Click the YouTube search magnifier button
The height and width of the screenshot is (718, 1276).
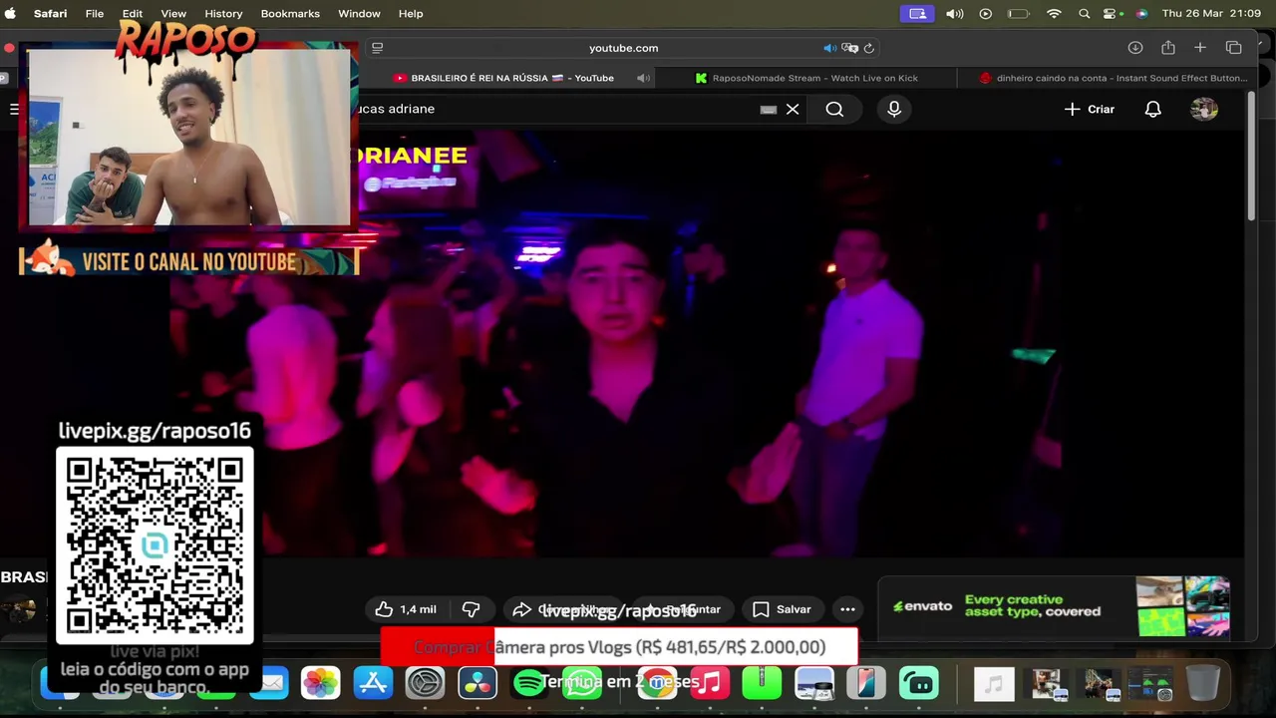tap(834, 109)
